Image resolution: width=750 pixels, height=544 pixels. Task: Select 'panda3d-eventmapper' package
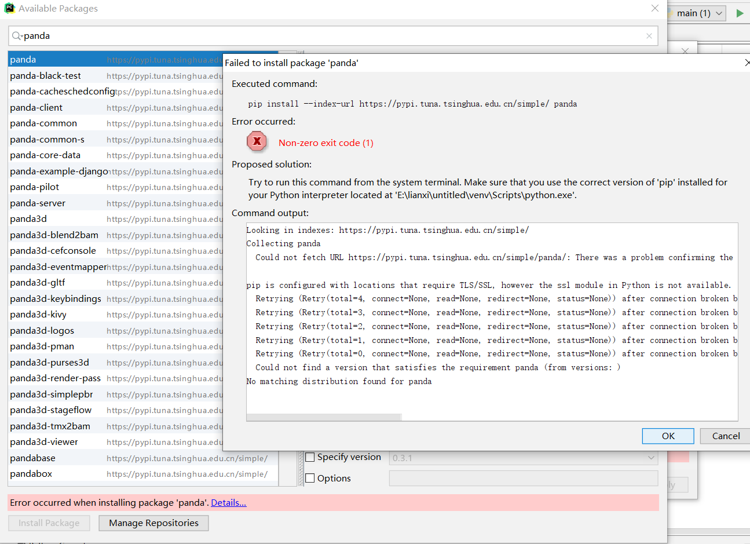pyautogui.click(x=115, y=267)
